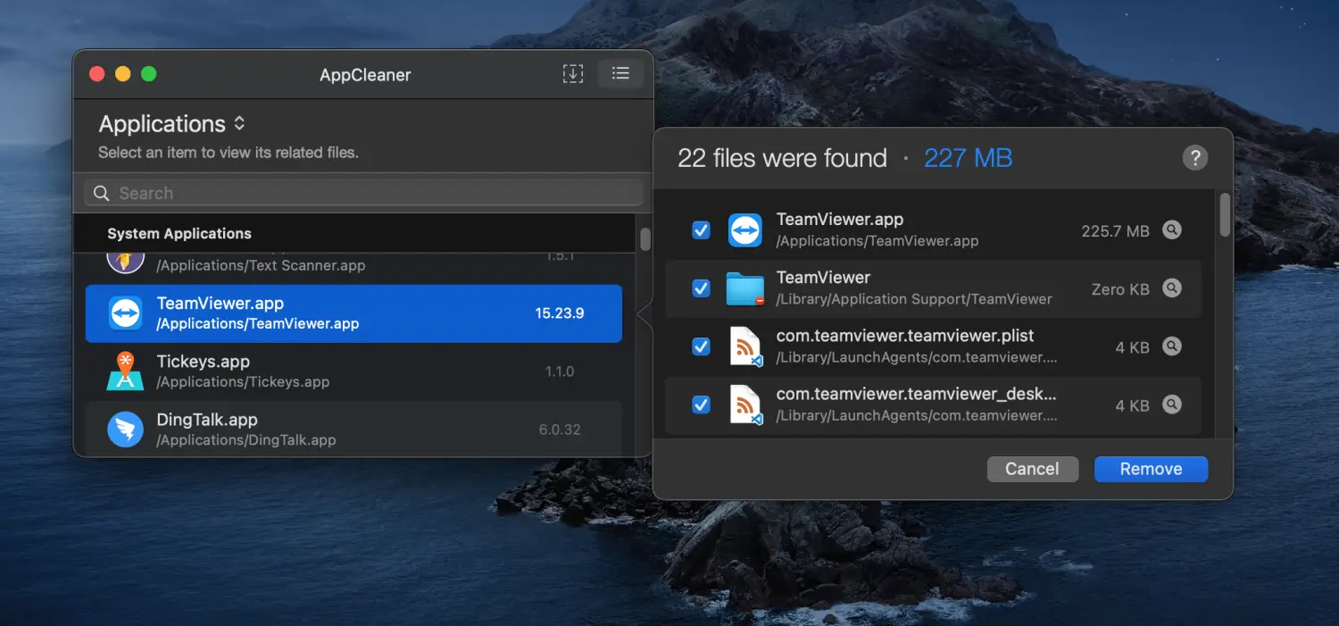
Task: Click magnifier icon next to TeamViewer folder
Action: [x=1172, y=288]
